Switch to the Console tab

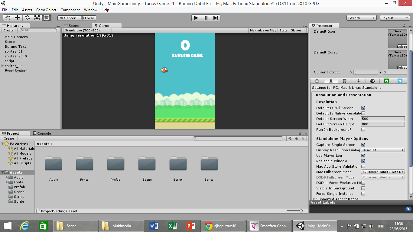click(x=41, y=134)
